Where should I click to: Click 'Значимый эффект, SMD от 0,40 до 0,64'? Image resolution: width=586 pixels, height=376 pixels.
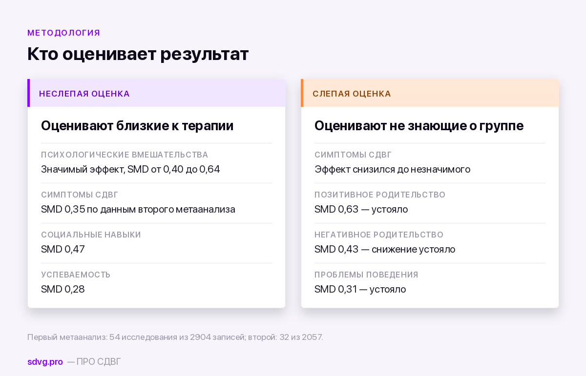click(x=130, y=169)
